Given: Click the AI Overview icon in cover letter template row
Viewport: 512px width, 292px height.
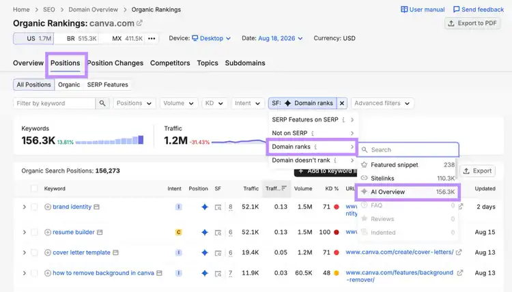Looking at the screenshot, I should pos(205,252).
